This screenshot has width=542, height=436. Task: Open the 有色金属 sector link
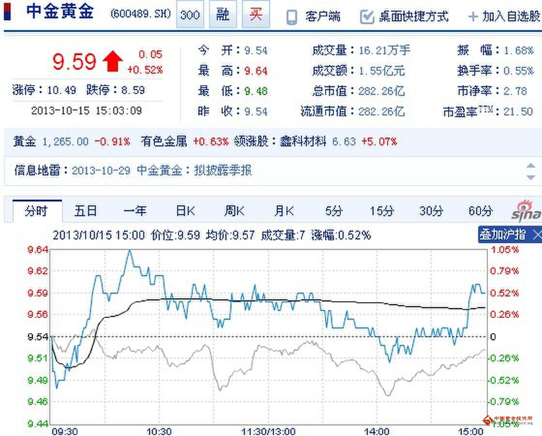(164, 141)
